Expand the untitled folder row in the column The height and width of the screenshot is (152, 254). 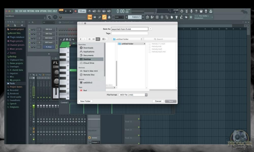145,44
